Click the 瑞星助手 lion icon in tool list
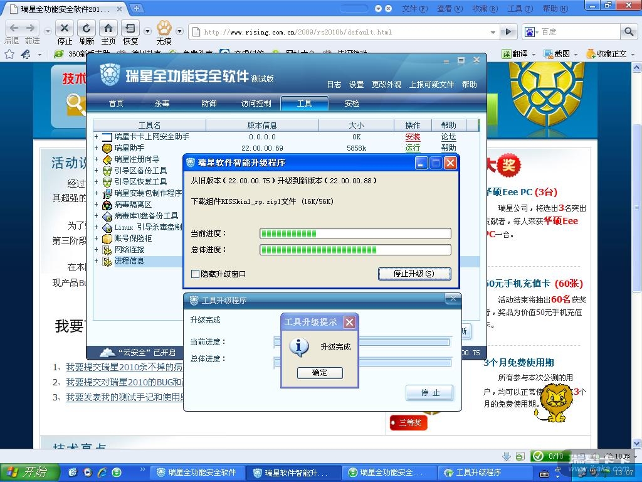Screen dimensions: 642x482 (107, 148)
